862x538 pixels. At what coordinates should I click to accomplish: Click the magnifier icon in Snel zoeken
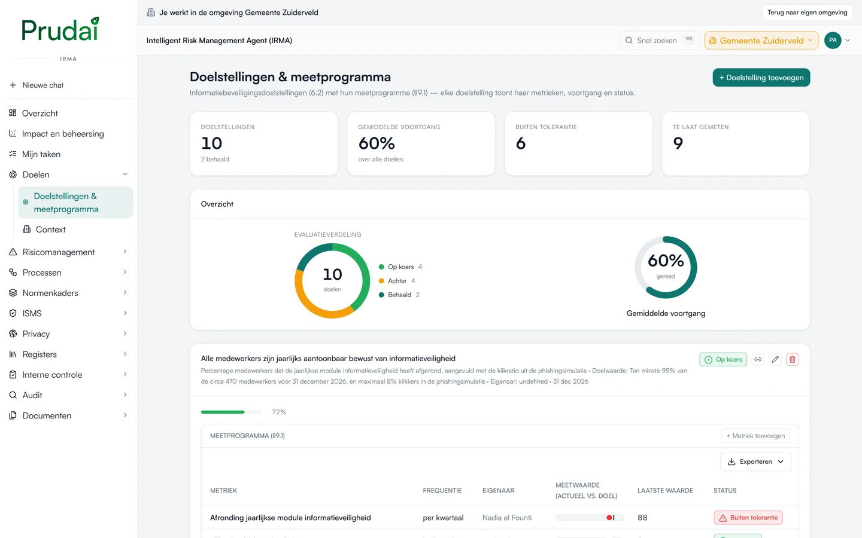click(629, 41)
